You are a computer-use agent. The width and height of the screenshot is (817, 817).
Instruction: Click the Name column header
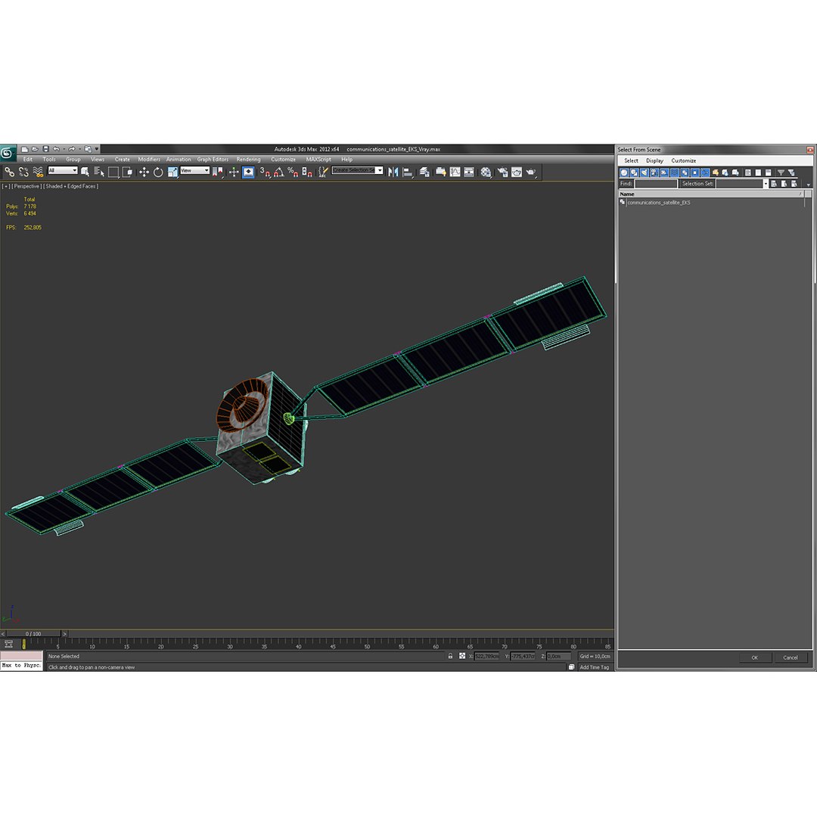pos(711,194)
